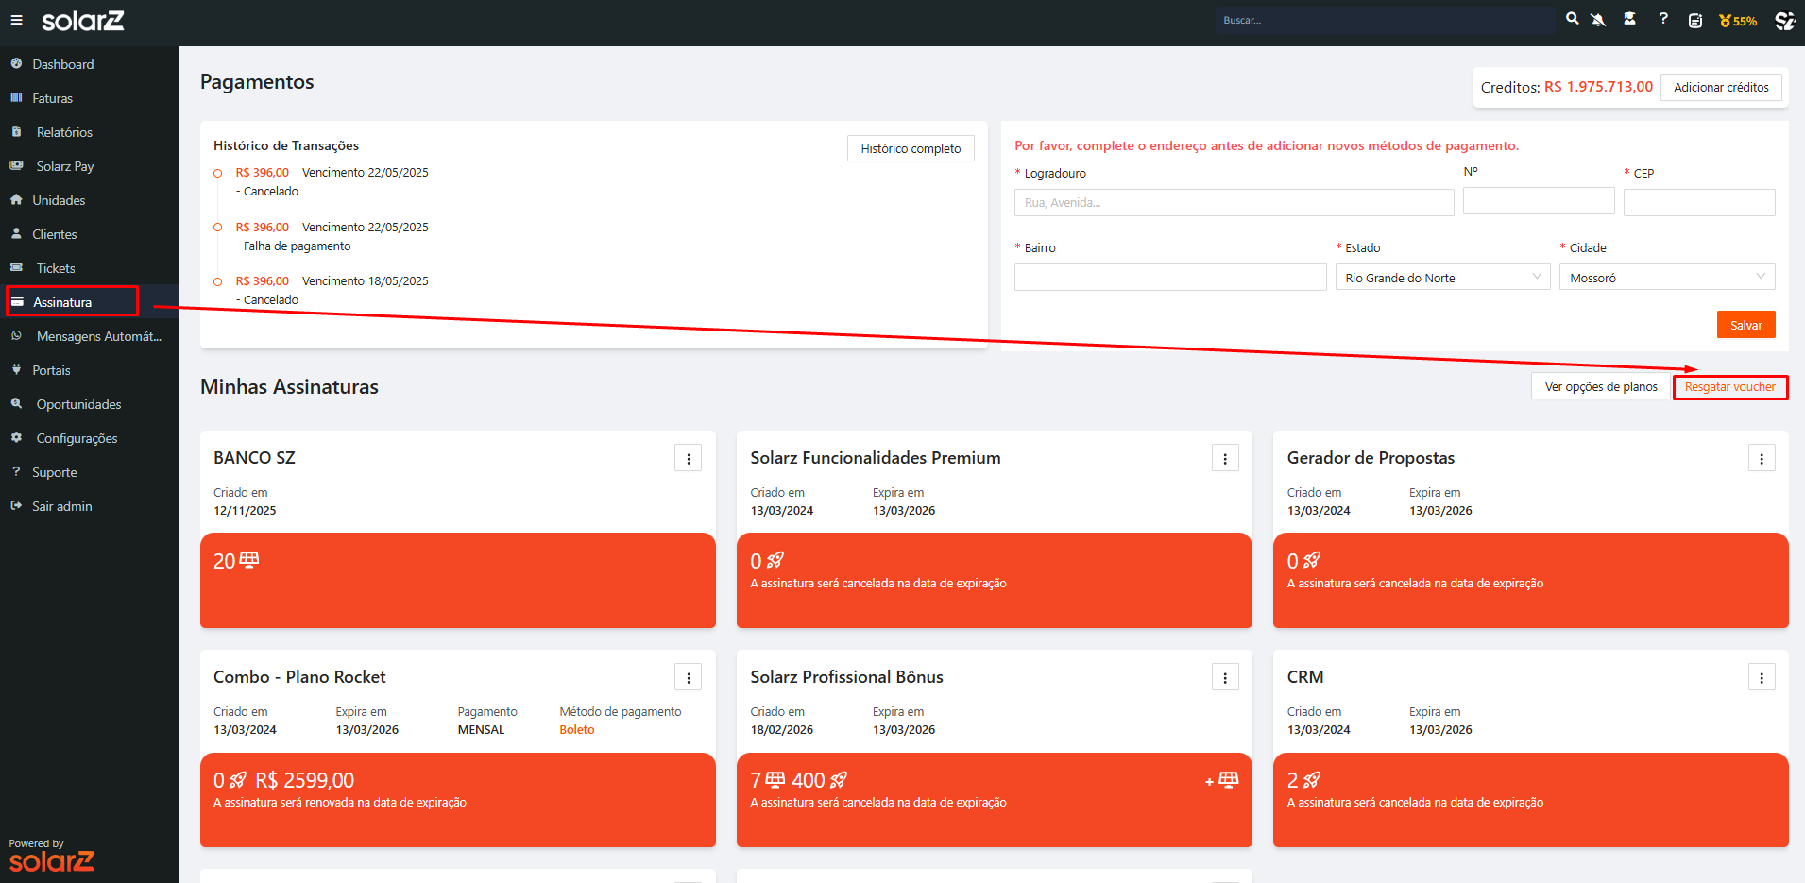This screenshot has width=1805, height=883.
Task: Focus the Logradouro address input field
Action: (1234, 203)
